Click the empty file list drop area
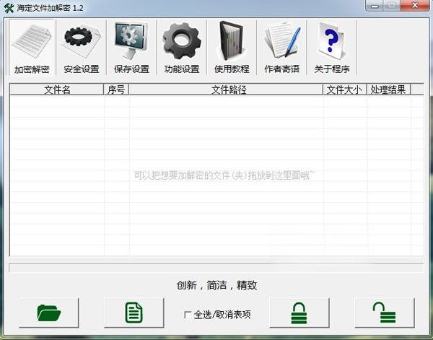Image resolution: width=433 pixels, height=340 pixels. [x=216, y=202]
